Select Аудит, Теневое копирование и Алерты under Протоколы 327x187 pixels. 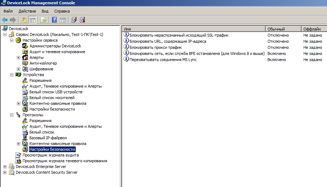[x=65, y=126]
